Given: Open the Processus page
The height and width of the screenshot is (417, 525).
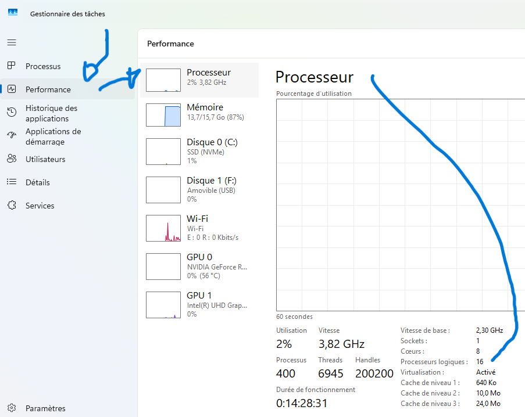Looking at the screenshot, I should (43, 66).
